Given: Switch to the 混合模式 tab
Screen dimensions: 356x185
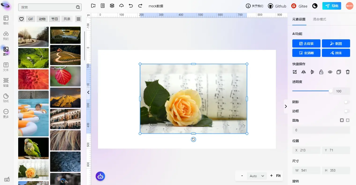Looking at the screenshot, I should click(x=319, y=19).
